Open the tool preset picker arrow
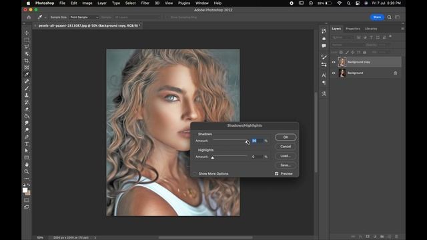The width and height of the screenshot is (427, 240). pyautogui.click(x=45, y=17)
